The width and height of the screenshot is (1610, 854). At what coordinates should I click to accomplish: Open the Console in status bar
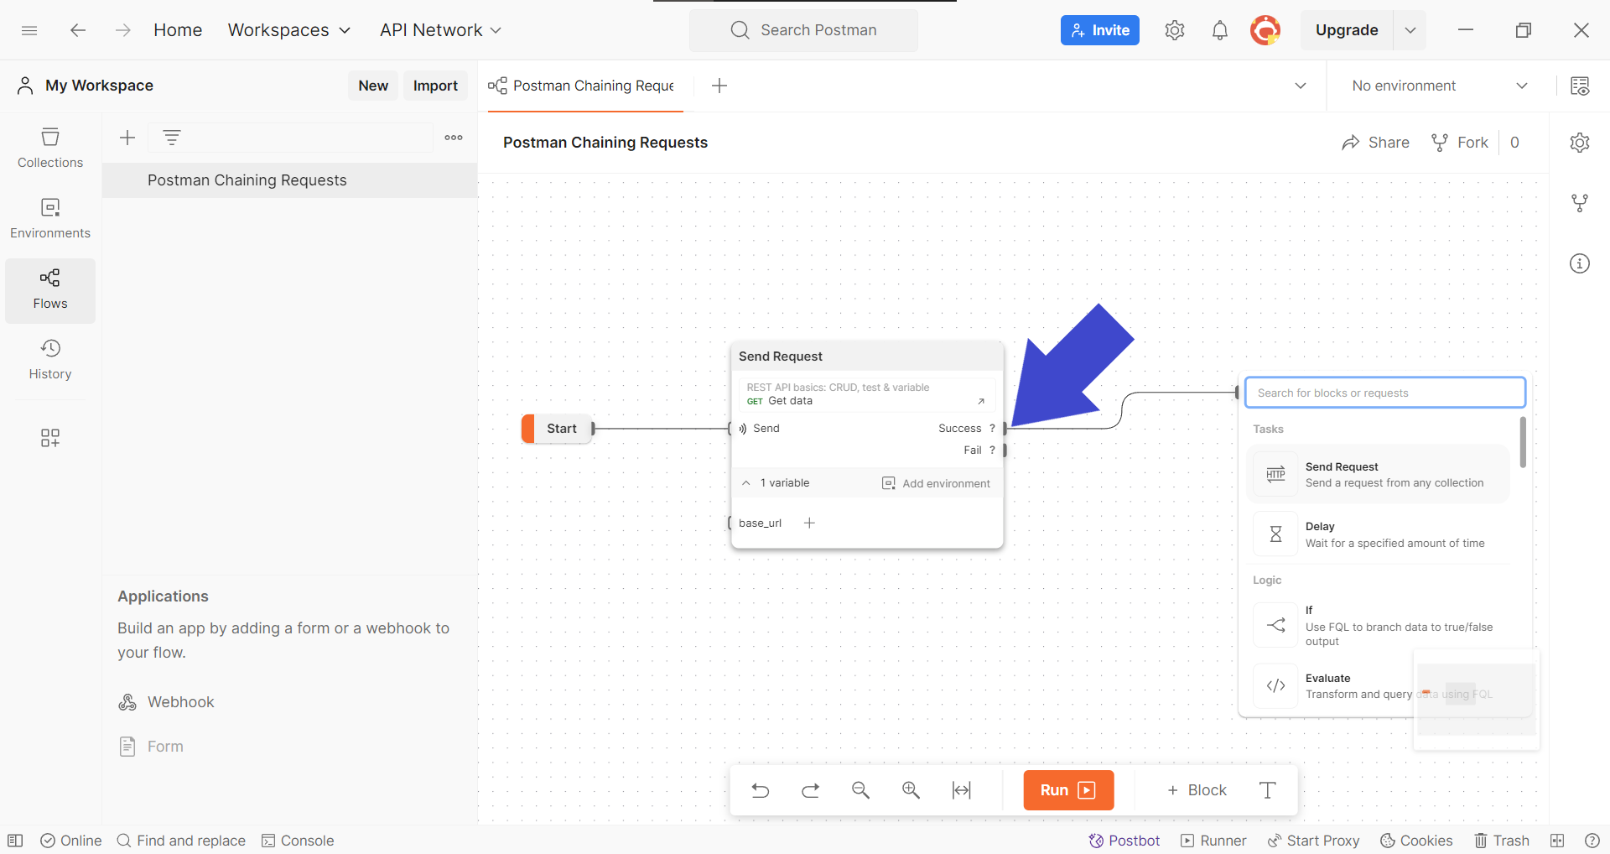[x=298, y=841]
